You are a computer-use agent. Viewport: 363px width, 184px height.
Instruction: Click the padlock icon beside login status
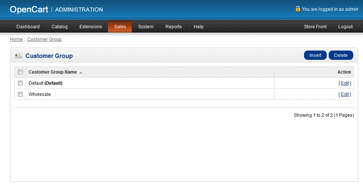click(x=298, y=9)
